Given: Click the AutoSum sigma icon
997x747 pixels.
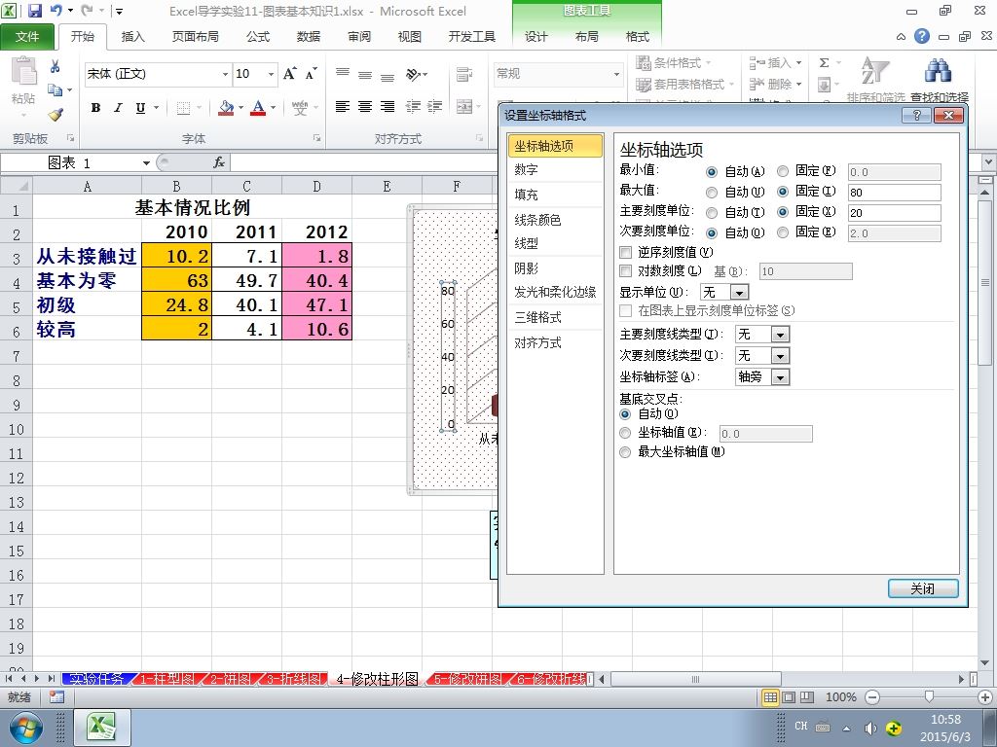Looking at the screenshot, I should pyautogui.click(x=824, y=63).
